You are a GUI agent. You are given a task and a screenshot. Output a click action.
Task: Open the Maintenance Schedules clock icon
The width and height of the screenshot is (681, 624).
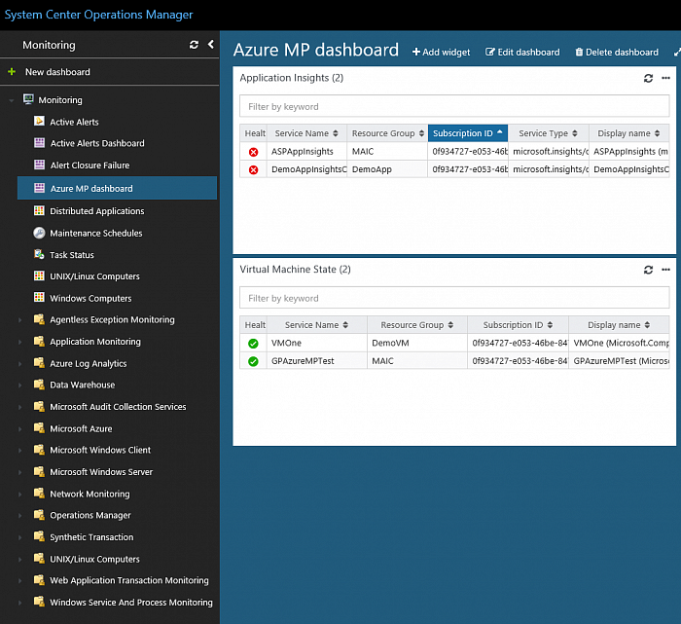tap(40, 234)
